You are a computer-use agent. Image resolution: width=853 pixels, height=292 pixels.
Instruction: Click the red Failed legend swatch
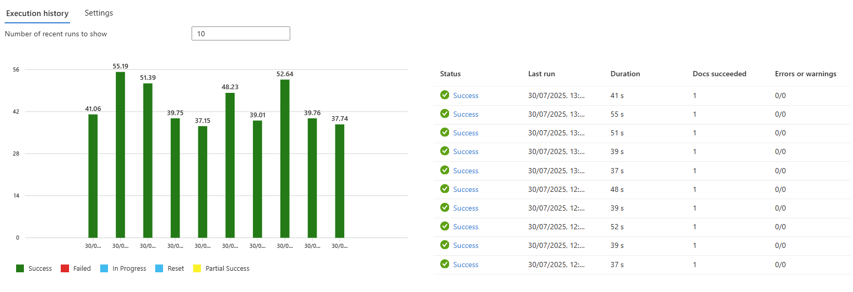[x=65, y=268]
